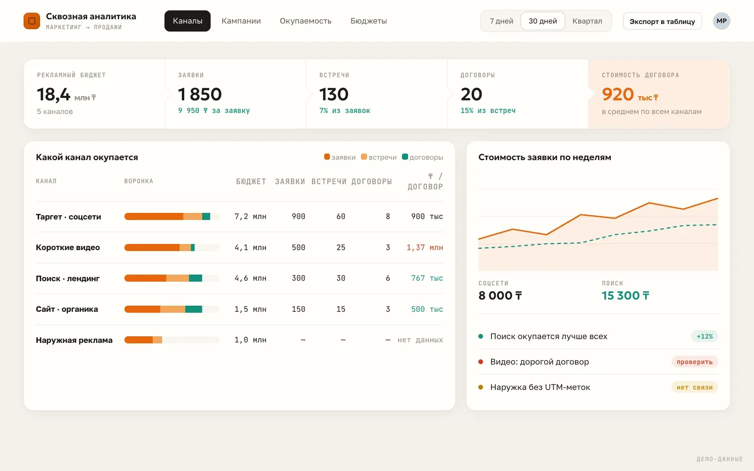Open the MP user avatar
Viewport: 754px width, 471px height.
coord(721,21)
